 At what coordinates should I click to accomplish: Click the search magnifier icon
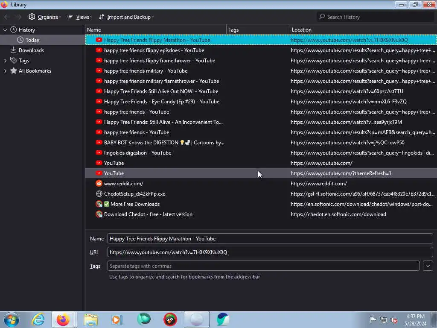point(322,17)
